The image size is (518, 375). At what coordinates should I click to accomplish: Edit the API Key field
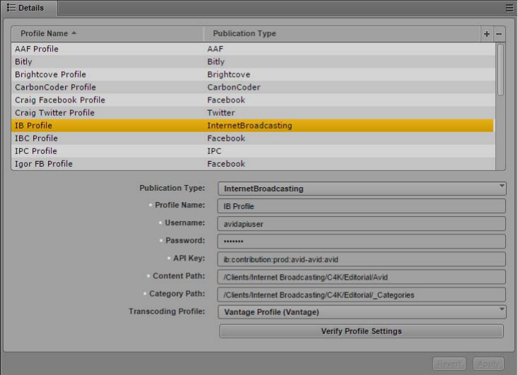point(363,259)
